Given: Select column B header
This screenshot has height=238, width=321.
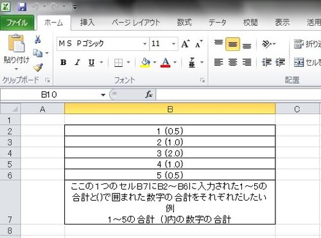Looking at the screenshot, I should (x=170, y=109).
